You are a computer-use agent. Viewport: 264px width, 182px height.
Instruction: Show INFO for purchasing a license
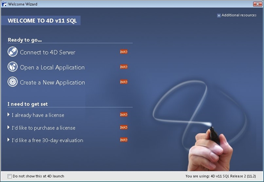pyautogui.click(x=123, y=128)
